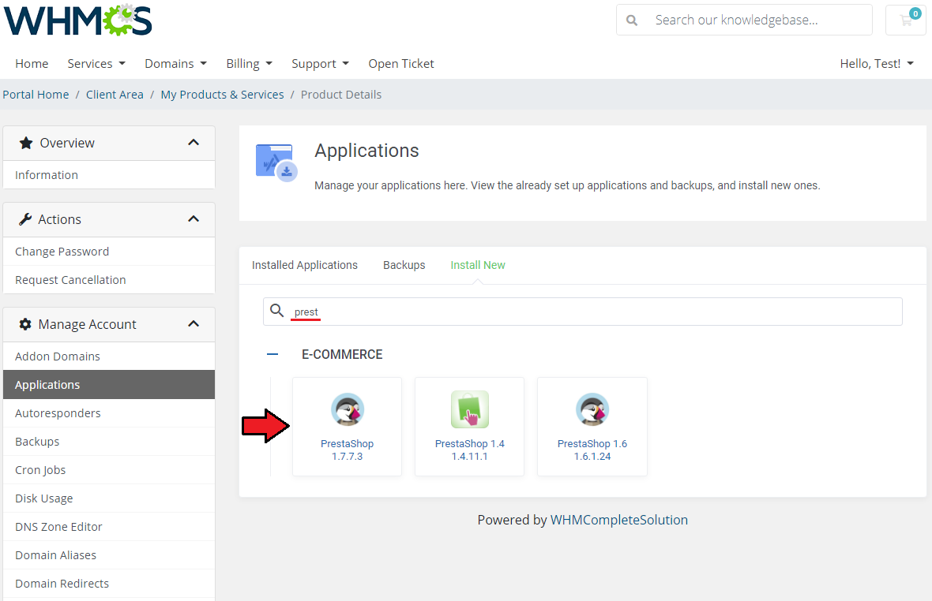Click the green PrestaShop 1.4 bag icon
This screenshot has width=932, height=601.
click(469, 410)
